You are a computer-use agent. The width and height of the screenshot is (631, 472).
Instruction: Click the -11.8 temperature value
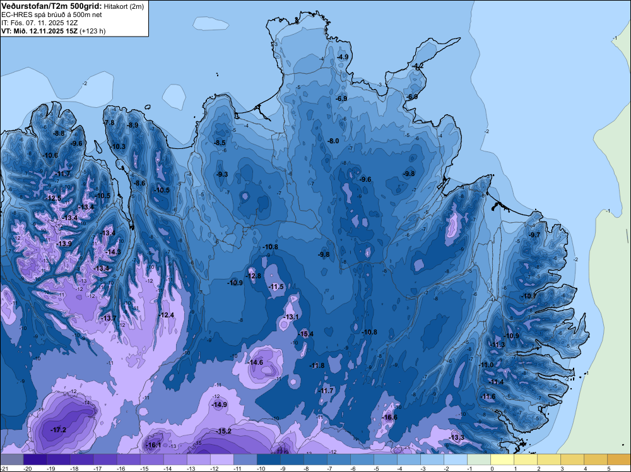(317, 365)
